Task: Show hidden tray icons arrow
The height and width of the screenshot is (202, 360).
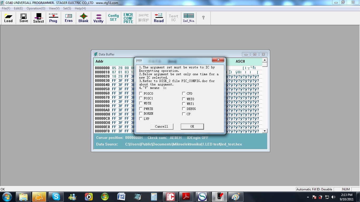Action: point(308,197)
